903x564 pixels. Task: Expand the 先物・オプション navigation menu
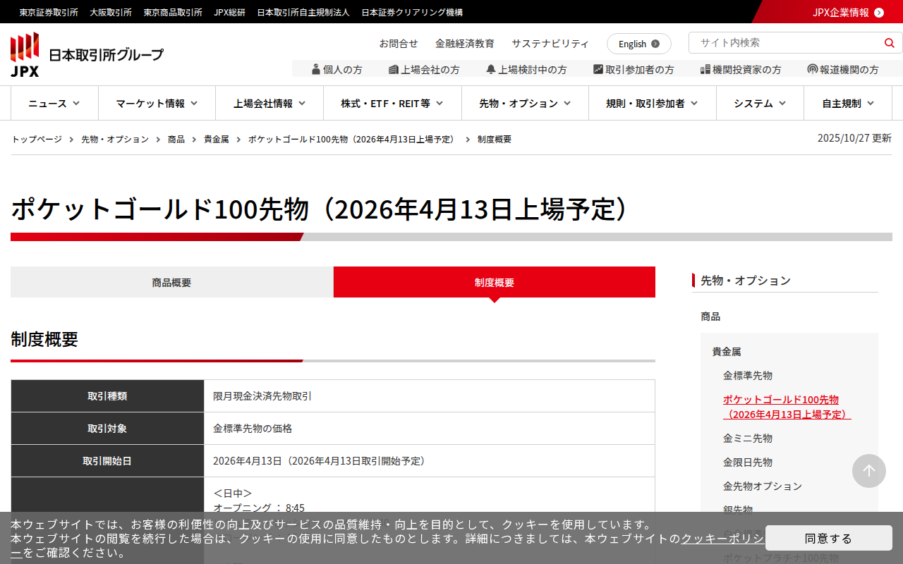[x=525, y=103]
